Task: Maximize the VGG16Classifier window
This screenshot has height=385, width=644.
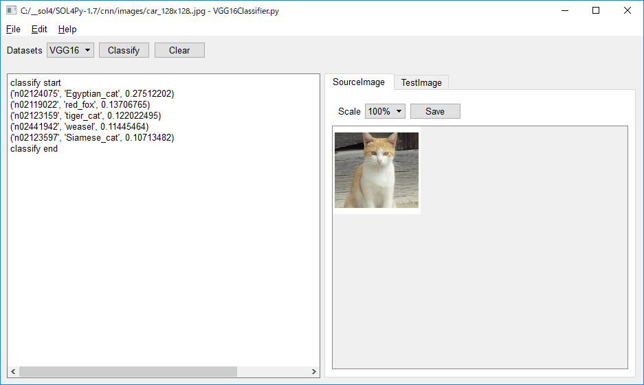Action: [x=596, y=11]
